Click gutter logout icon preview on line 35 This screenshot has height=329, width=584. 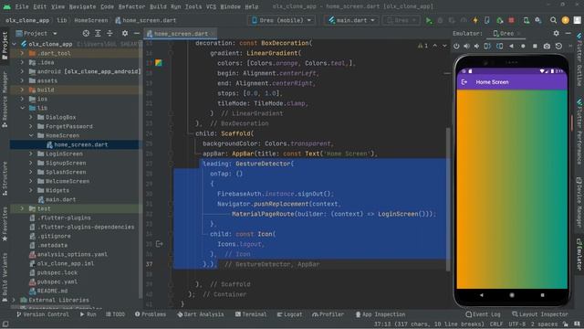[x=159, y=244]
